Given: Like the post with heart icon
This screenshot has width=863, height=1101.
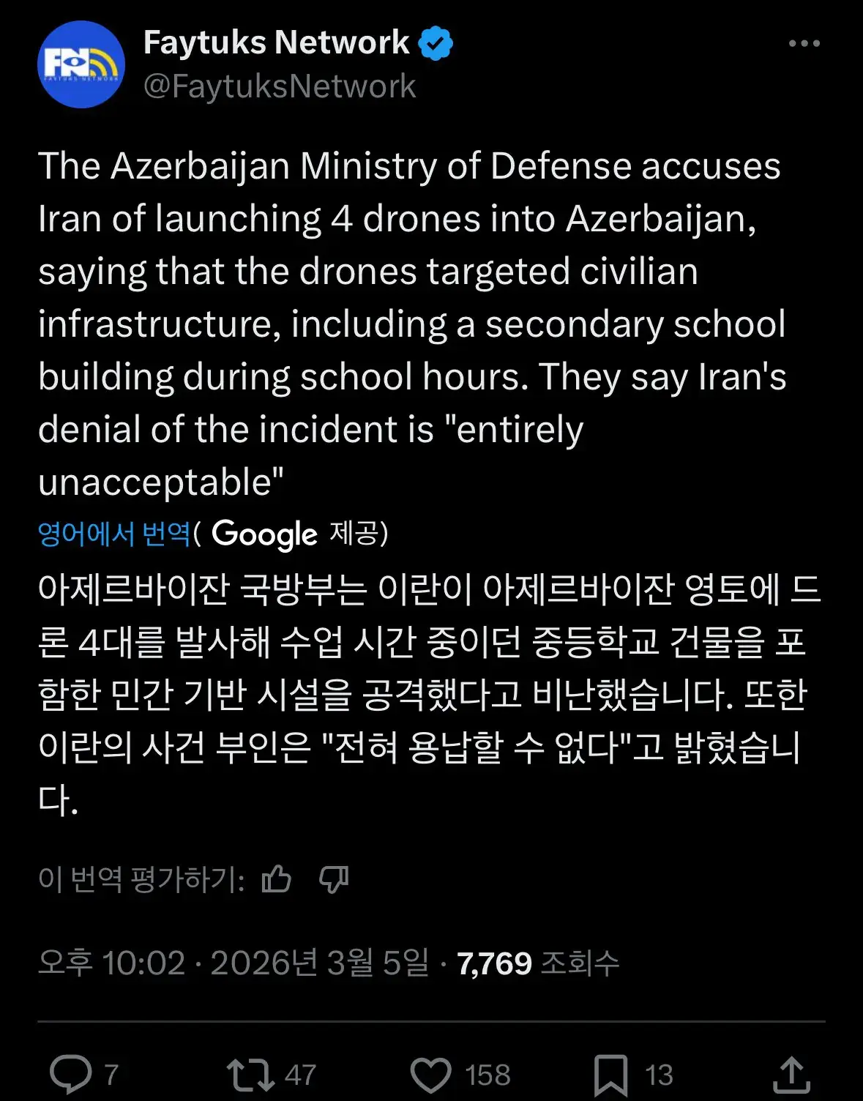Looking at the screenshot, I should pyautogui.click(x=430, y=1075).
